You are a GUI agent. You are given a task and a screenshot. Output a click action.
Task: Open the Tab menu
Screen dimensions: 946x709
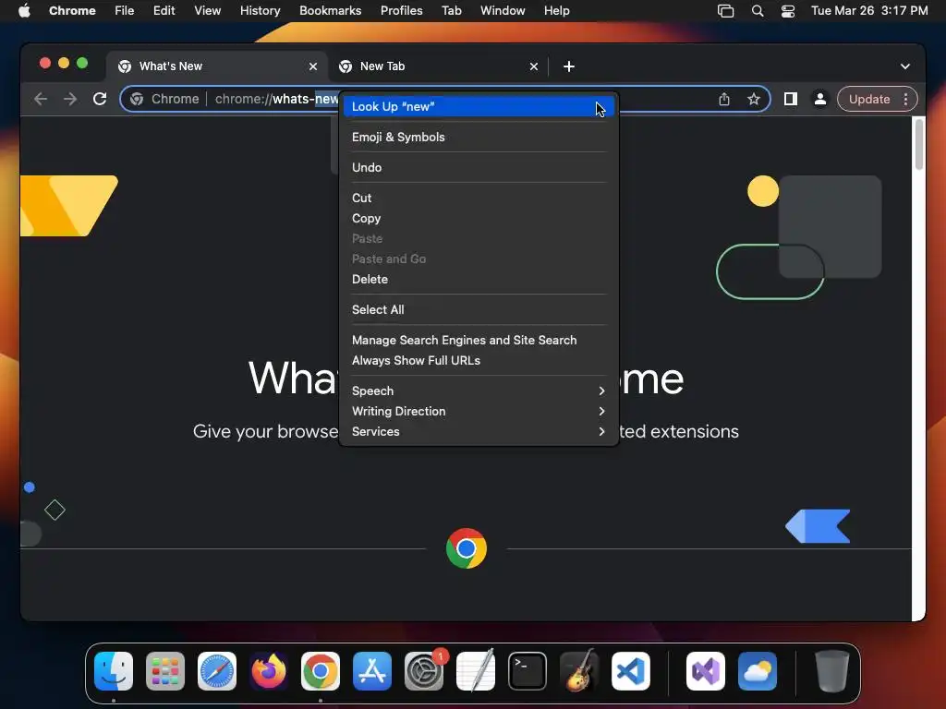tap(451, 11)
